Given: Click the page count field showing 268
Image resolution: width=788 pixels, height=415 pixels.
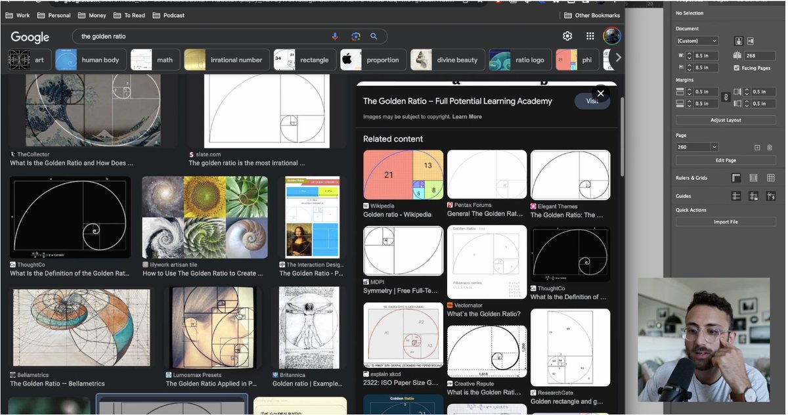Looking at the screenshot, I should point(760,56).
